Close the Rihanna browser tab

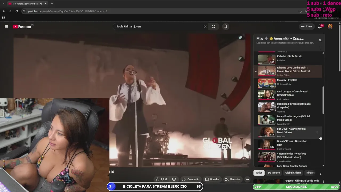(46, 4)
